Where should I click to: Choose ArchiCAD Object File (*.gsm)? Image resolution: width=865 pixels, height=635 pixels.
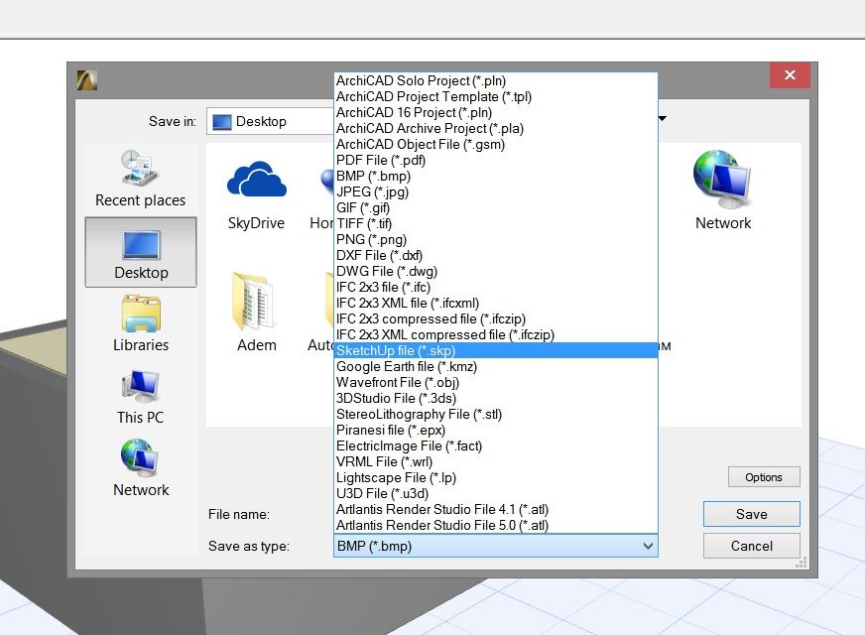tap(496, 144)
